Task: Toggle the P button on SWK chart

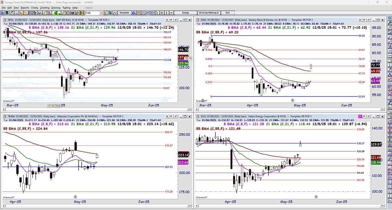Action: (364, 20)
